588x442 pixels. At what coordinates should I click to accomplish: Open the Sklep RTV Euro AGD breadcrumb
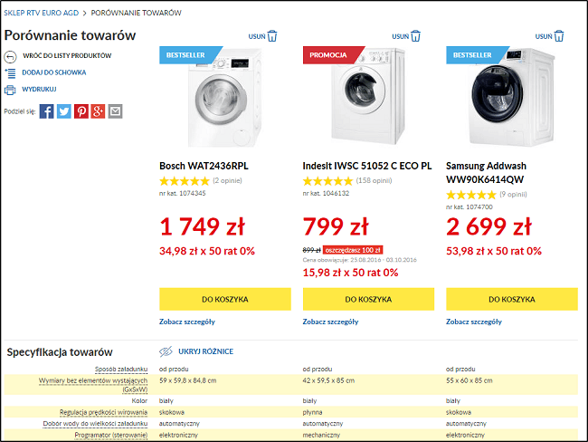coord(42,13)
